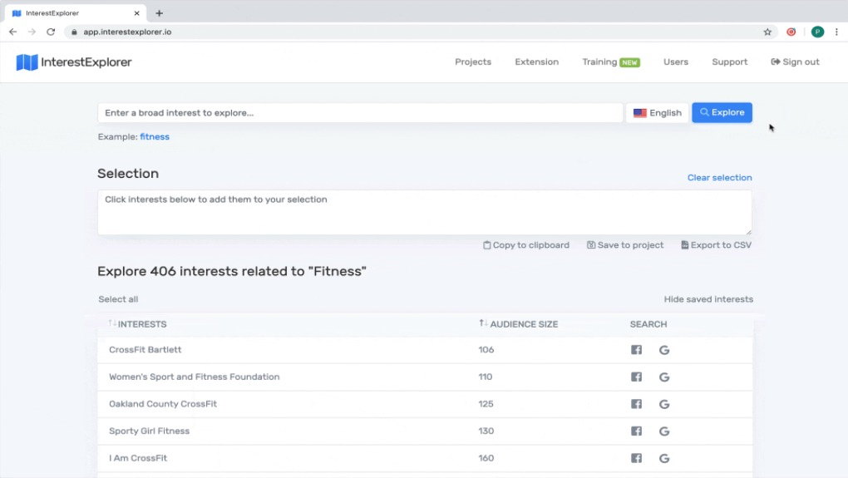Screen dimensions: 848x478
Task: Copy selection to clipboard
Action: 525,245
